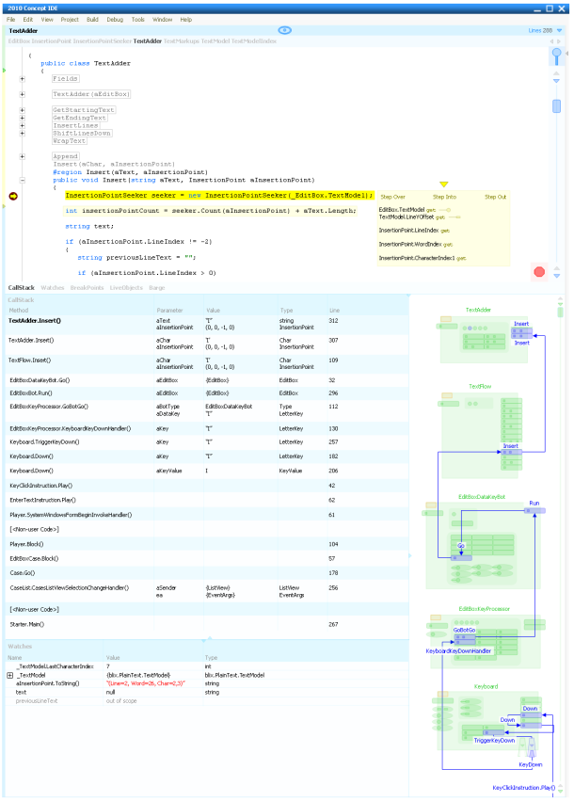Click the KeyDown event icon in the Keyboard diagram
Viewport: 574px width, 801px height.
532,749
